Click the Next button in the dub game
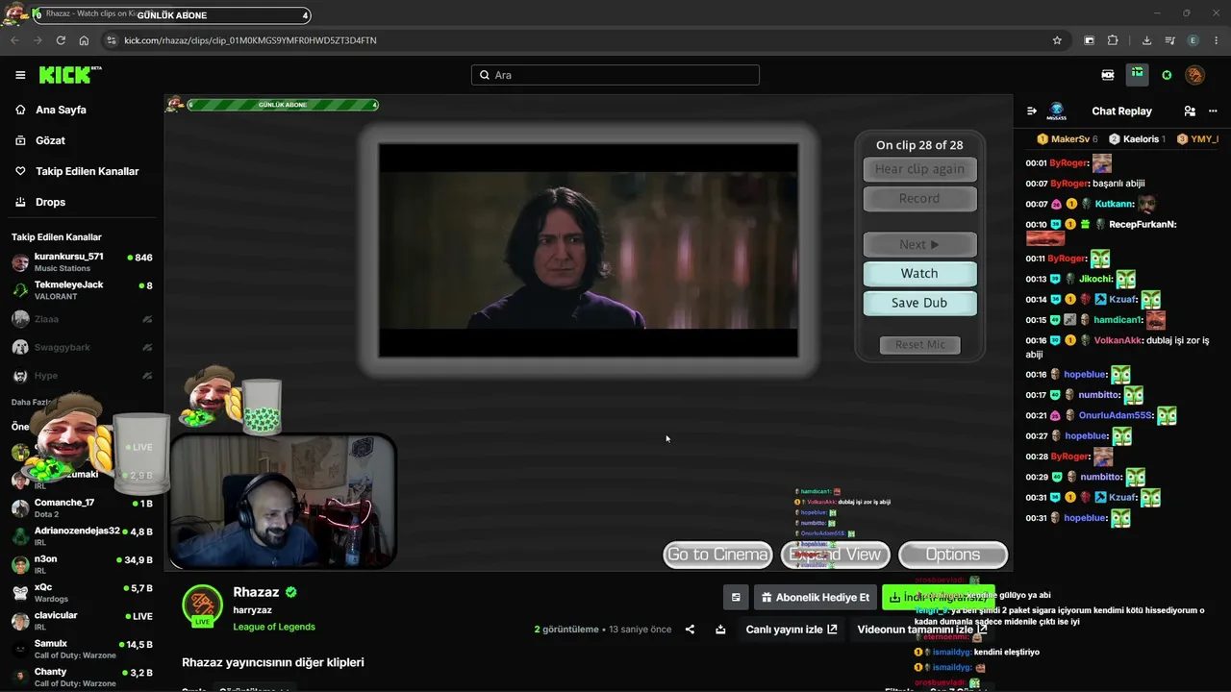 click(919, 244)
